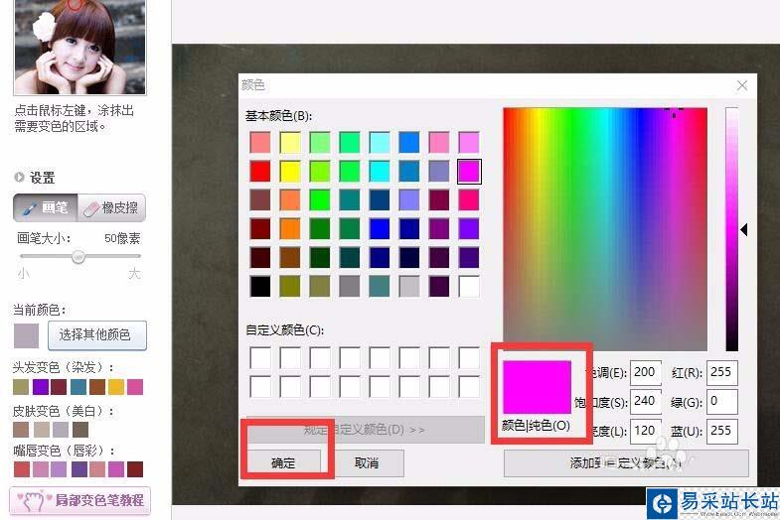Choose the lavender gray skin swatch
This screenshot has height=520, width=780.
pos(61,429)
